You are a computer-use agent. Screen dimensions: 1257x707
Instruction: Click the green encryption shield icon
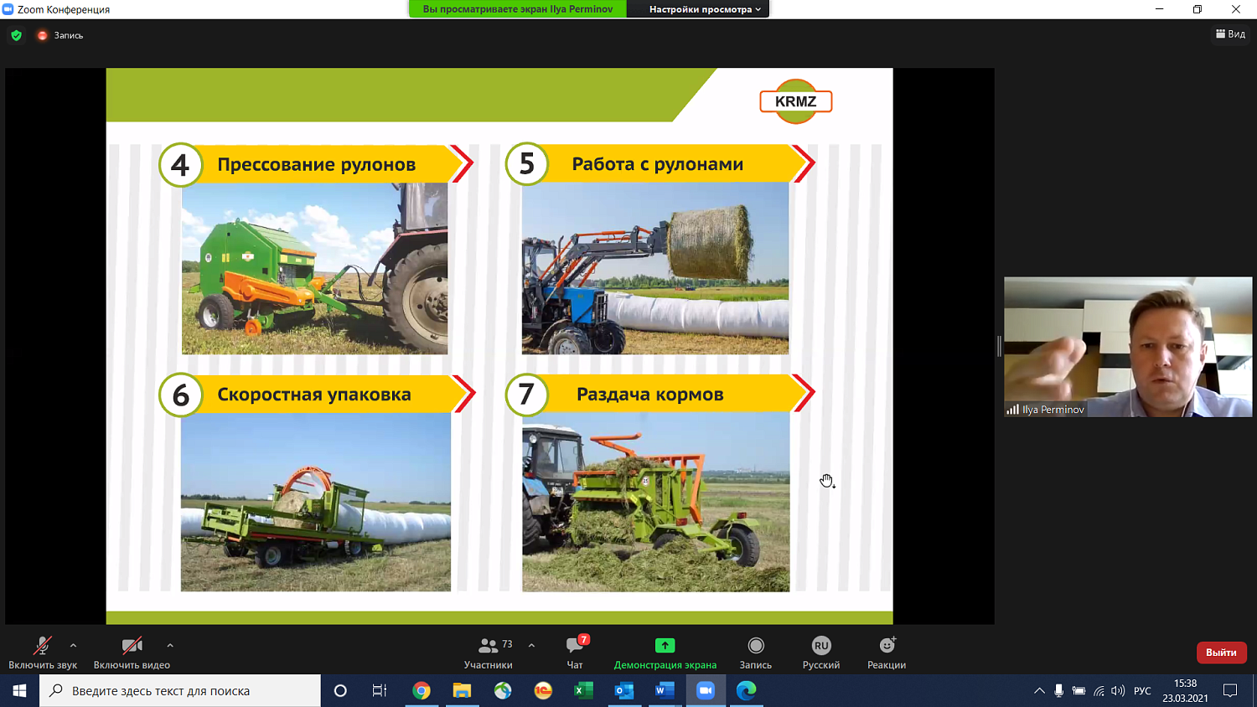pyautogui.click(x=16, y=35)
